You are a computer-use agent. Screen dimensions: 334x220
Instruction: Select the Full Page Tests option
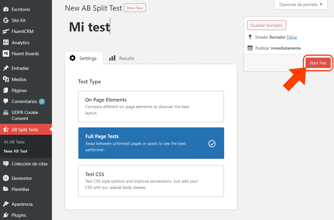pos(151,143)
